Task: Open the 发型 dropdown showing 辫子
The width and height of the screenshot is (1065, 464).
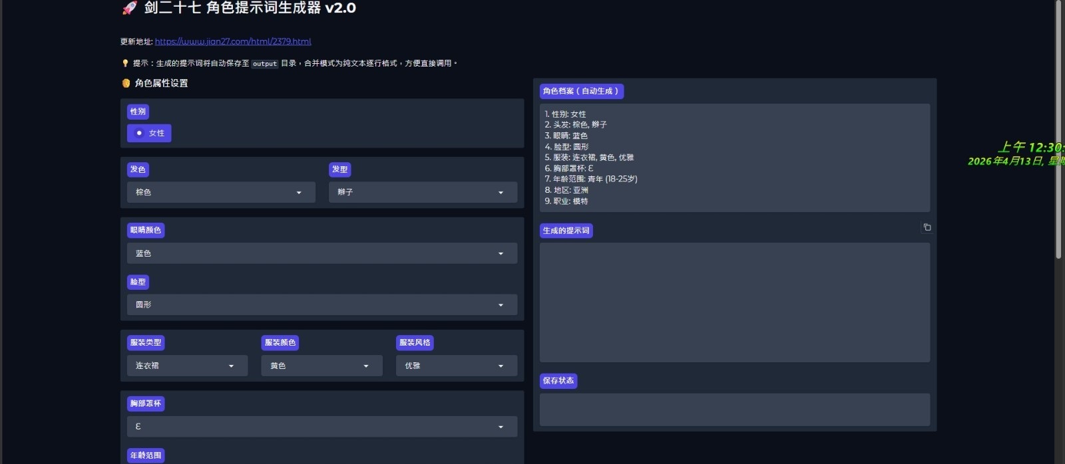Action: [x=423, y=192]
